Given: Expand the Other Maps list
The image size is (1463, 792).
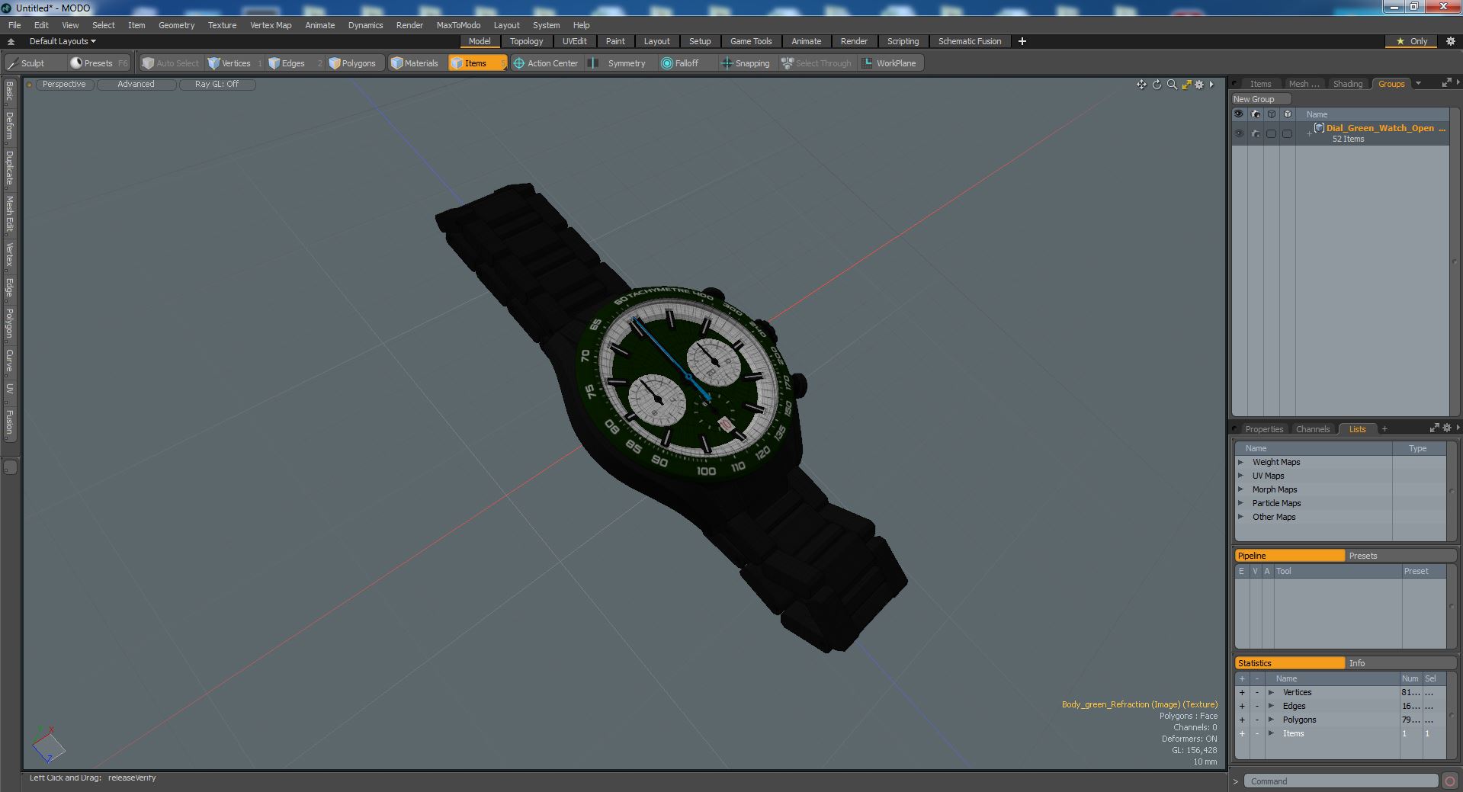Looking at the screenshot, I should (1240, 517).
